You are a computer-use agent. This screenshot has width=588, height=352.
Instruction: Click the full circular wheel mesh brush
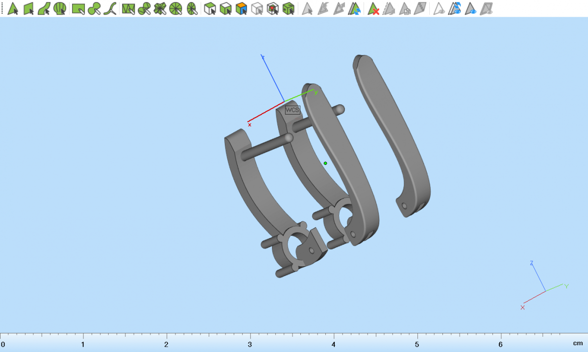pos(175,8)
